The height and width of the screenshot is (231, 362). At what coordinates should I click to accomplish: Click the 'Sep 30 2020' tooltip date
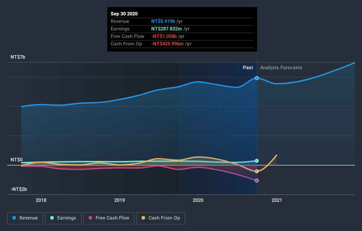(124, 14)
